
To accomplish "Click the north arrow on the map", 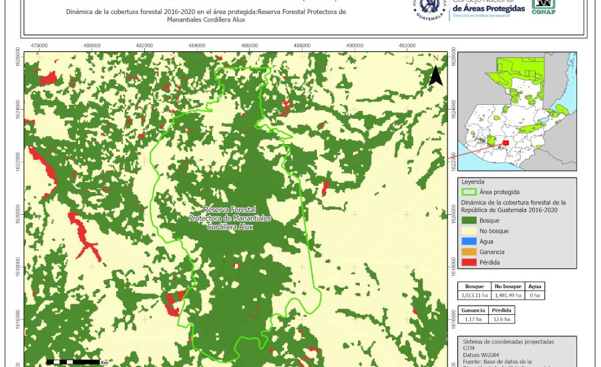I will coord(435,73).
